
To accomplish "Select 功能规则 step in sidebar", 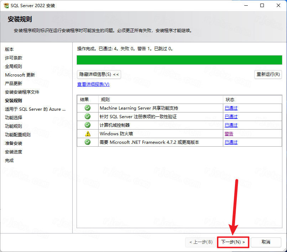I will (14, 126).
